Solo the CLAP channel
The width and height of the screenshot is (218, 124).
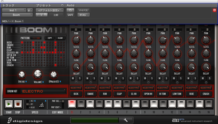pos(123,78)
